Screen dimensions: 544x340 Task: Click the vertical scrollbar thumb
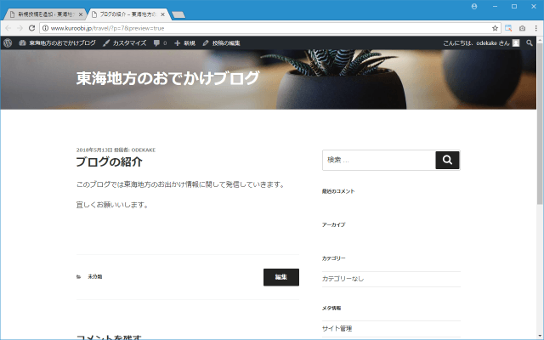(540, 124)
